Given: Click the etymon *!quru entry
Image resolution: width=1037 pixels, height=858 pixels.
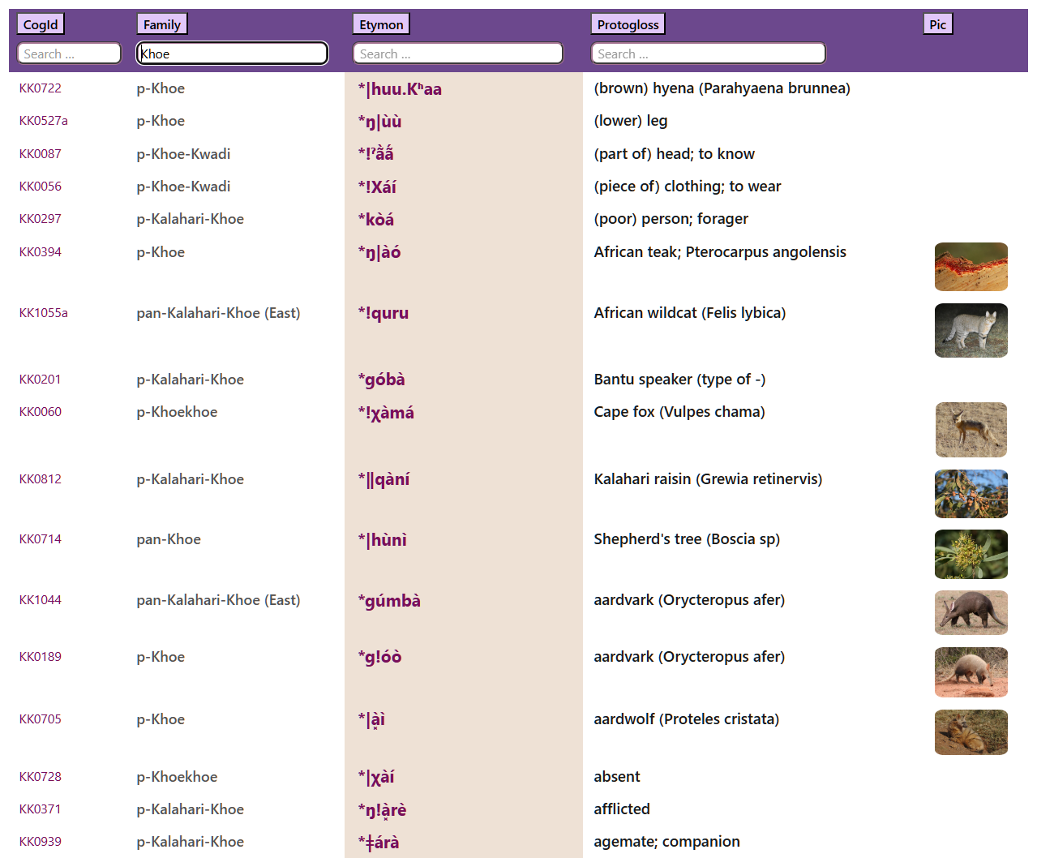Looking at the screenshot, I should (x=384, y=313).
